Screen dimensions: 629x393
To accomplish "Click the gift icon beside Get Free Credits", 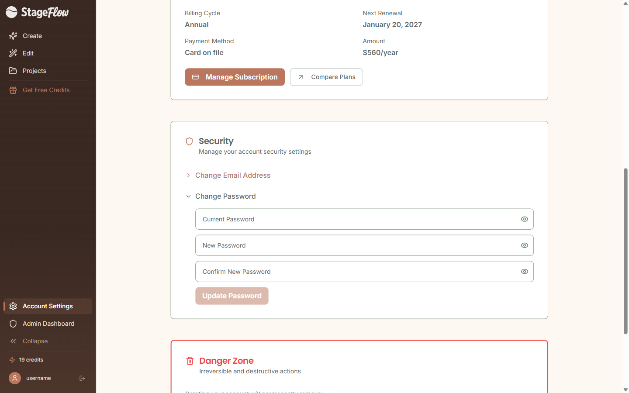I will (13, 90).
